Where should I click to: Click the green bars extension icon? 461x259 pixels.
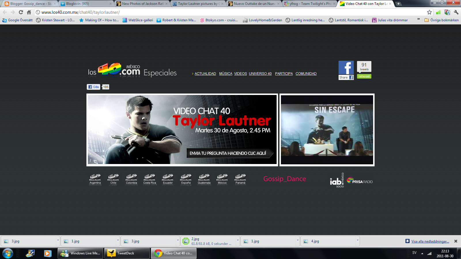(x=438, y=12)
